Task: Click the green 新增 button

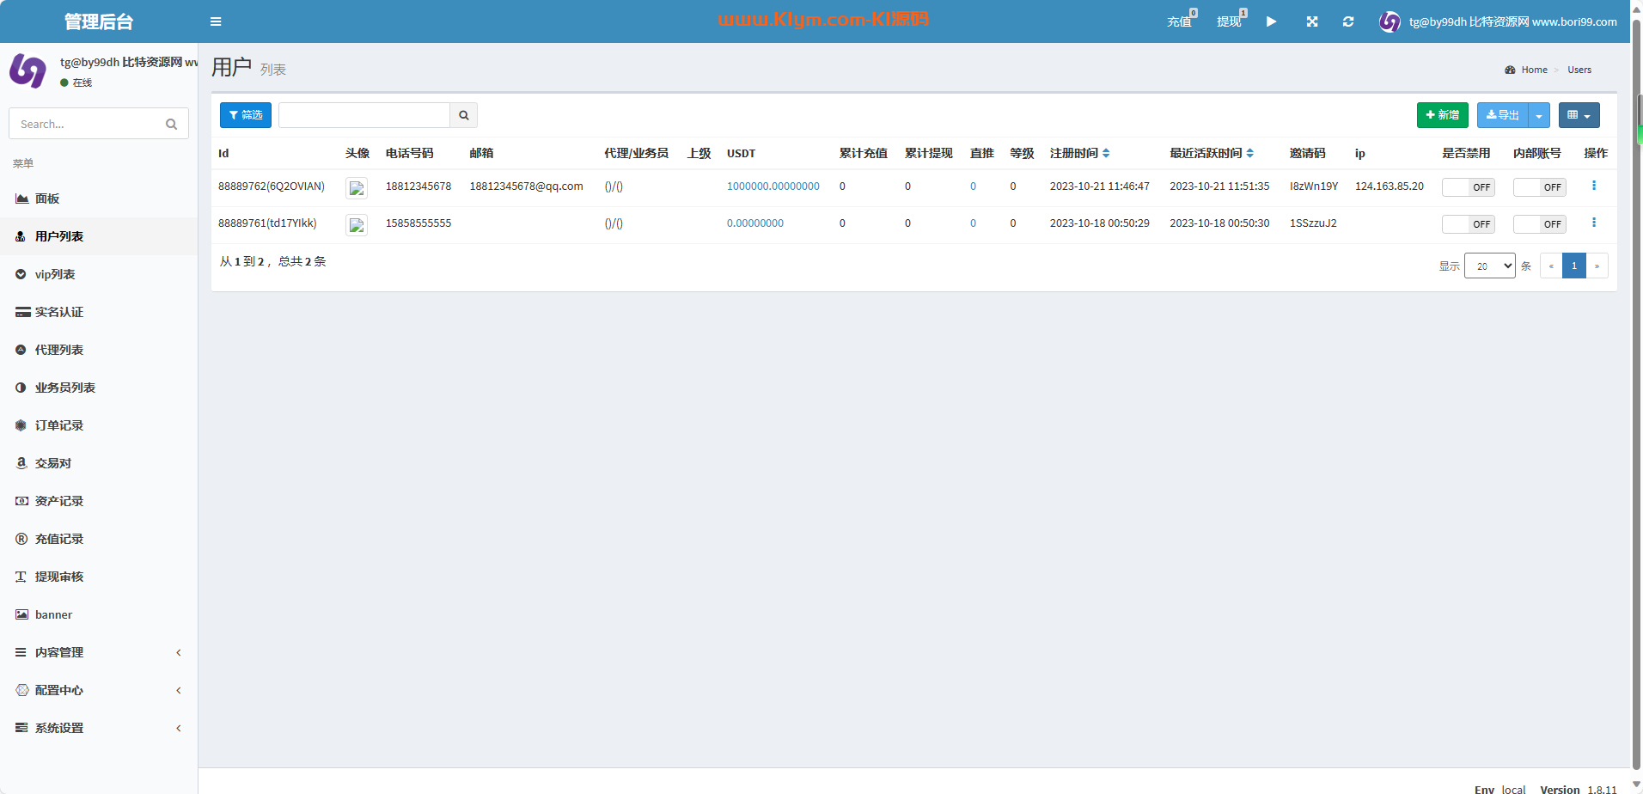Action: click(1442, 115)
